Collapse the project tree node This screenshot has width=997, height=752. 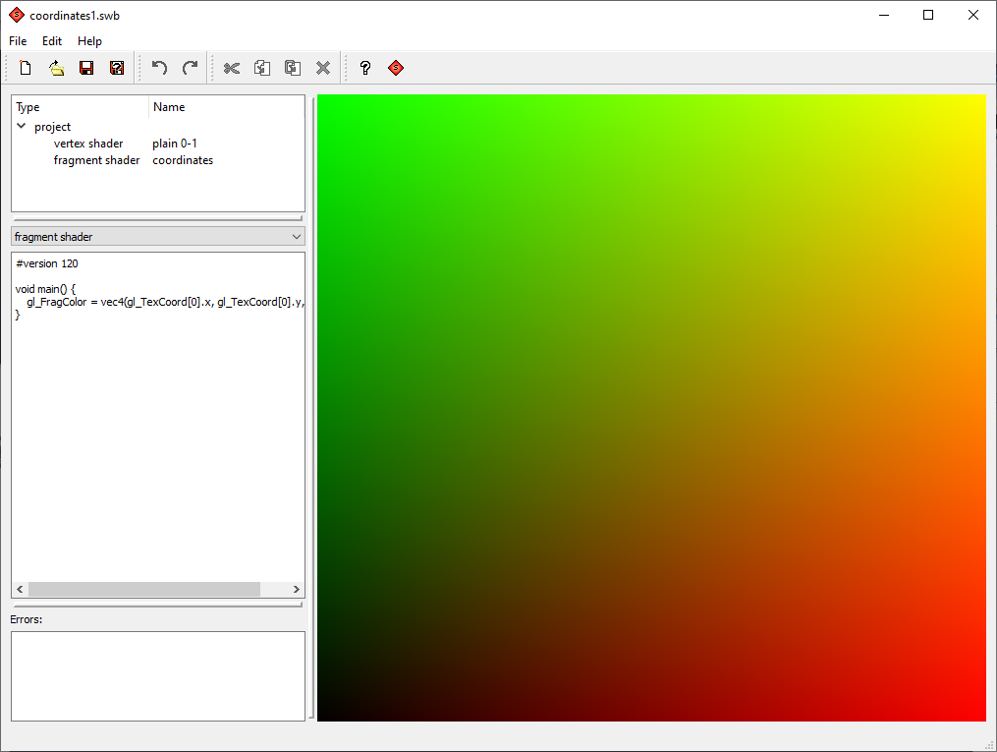[21, 126]
